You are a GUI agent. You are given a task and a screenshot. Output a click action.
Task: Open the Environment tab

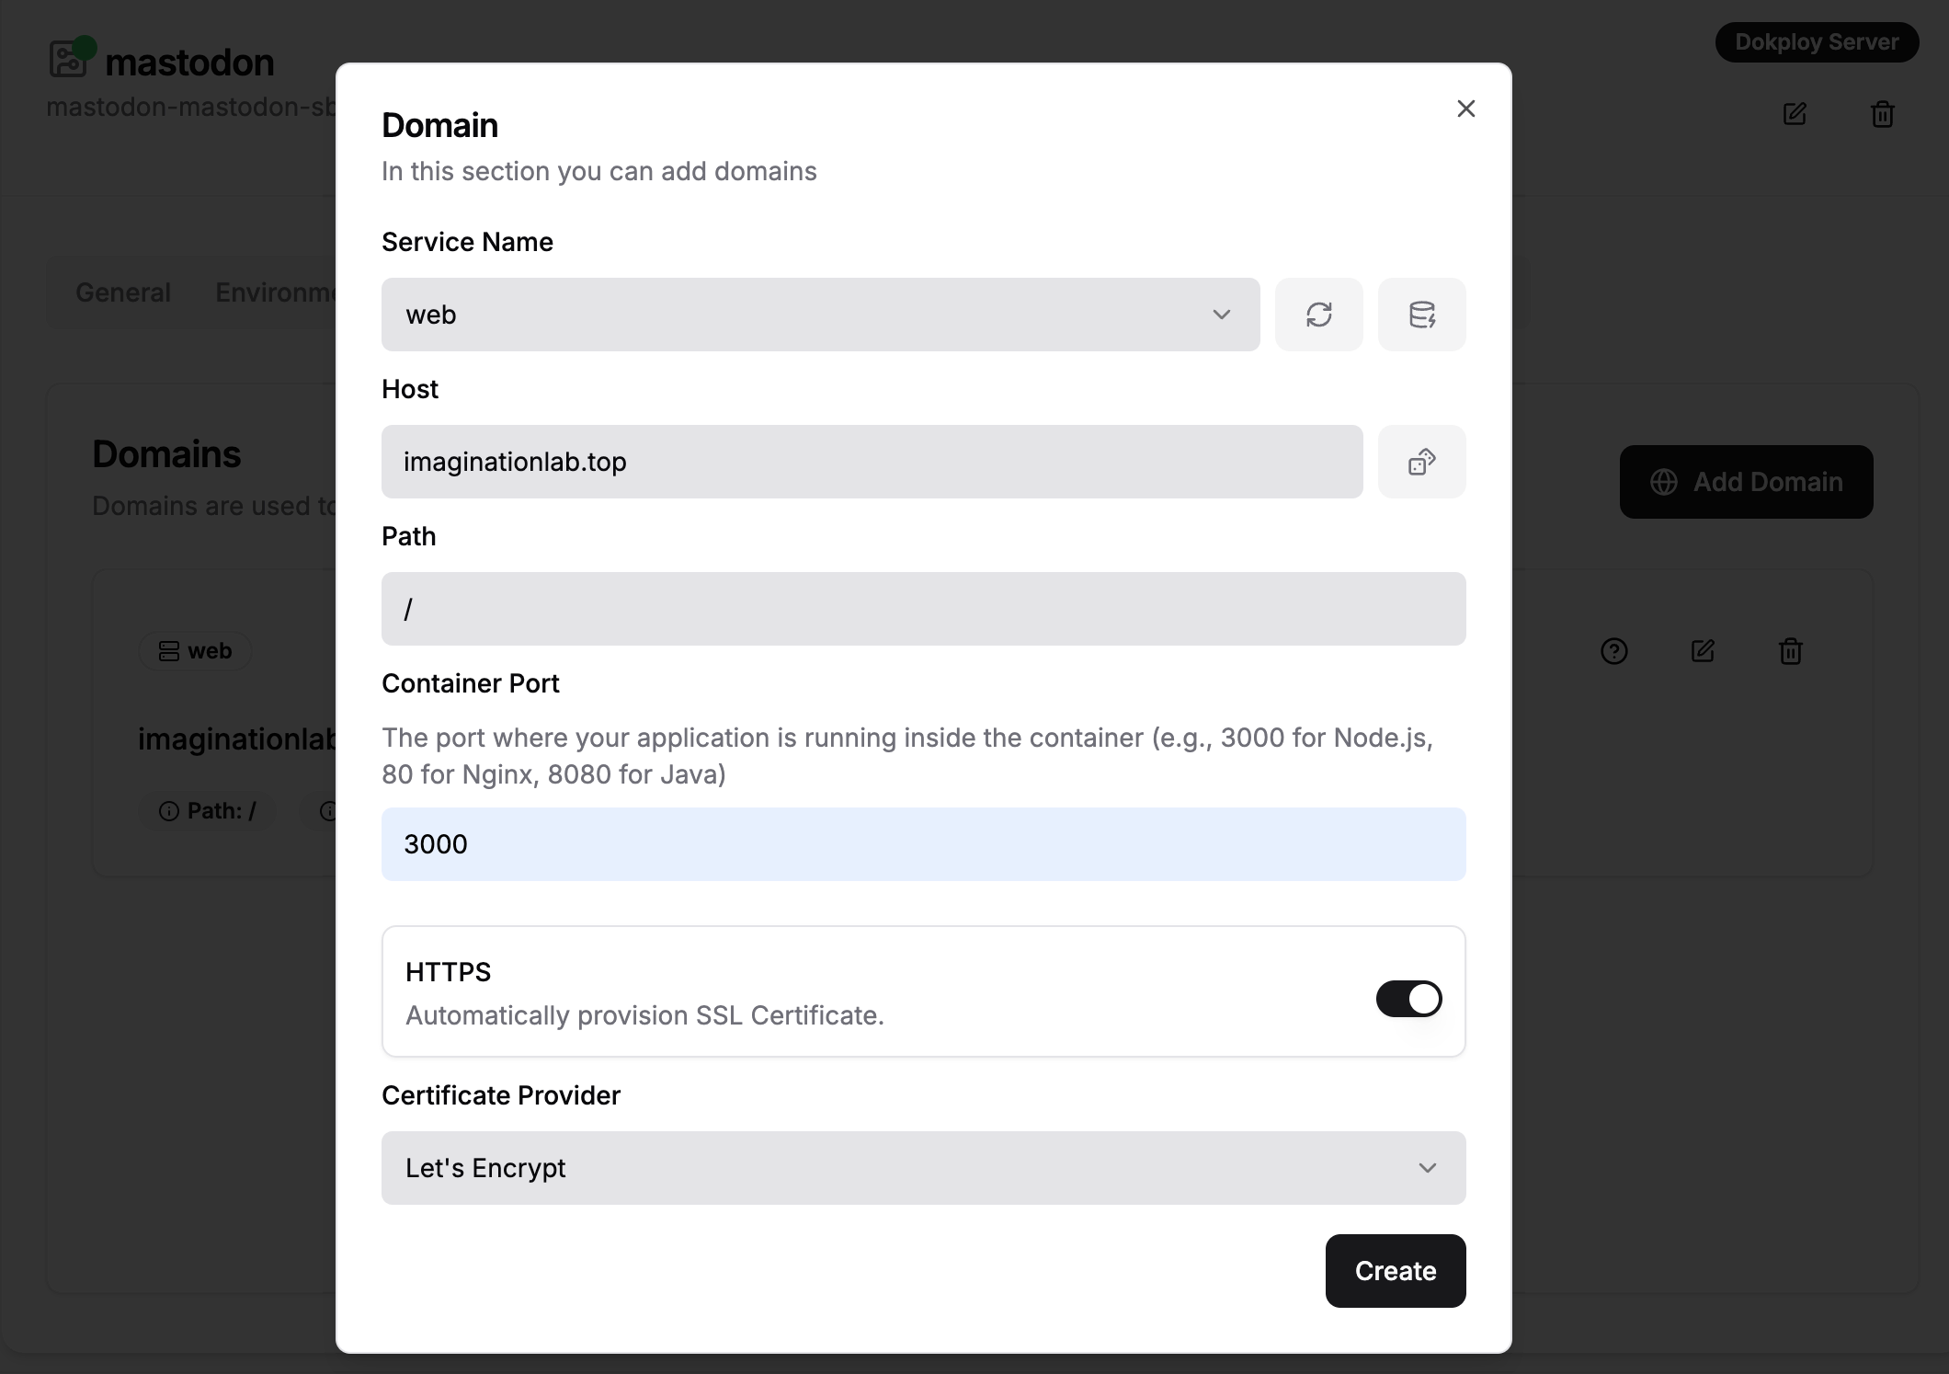coord(276,292)
